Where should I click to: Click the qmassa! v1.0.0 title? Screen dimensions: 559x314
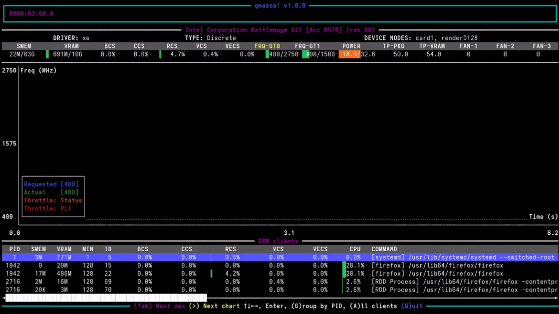[280, 5]
